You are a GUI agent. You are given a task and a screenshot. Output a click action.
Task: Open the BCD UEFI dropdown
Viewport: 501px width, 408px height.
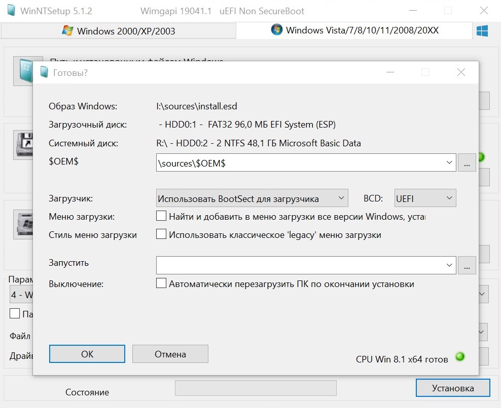tap(425, 198)
